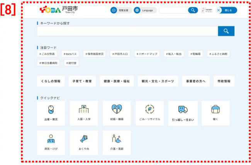This screenshot has width=251, height=165.
Task: Open the 病気・けが quick navigation icon
Action: pyautogui.click(x=51, y=142)
